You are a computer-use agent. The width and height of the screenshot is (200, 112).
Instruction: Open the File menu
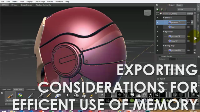(3, 2)
